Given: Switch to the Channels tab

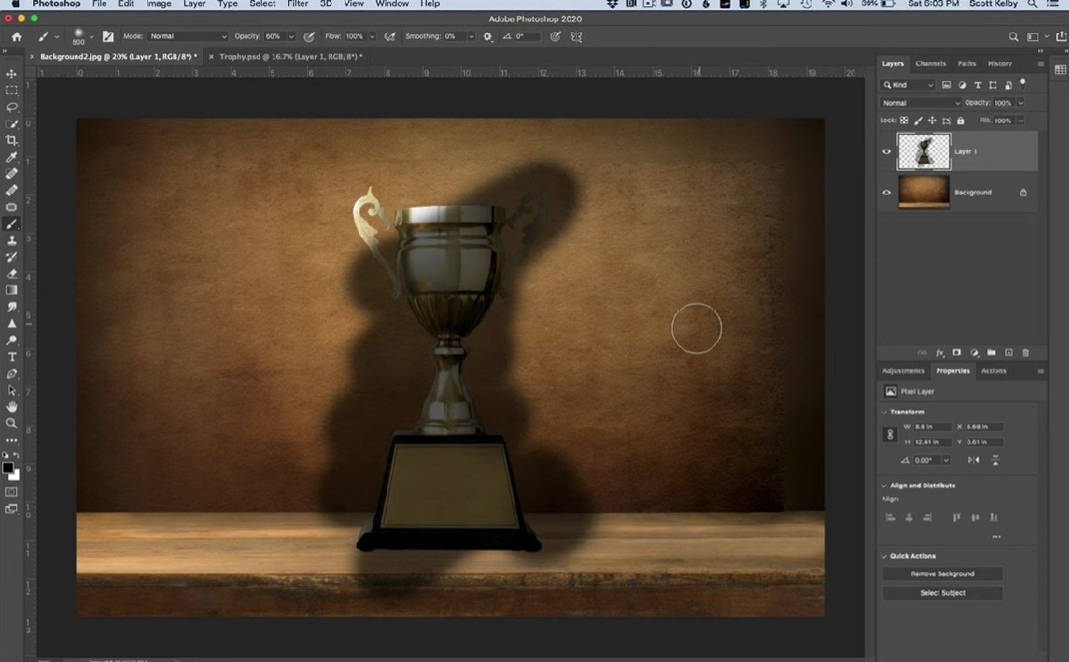Looking at the screenshot, I should coord(930,64).
